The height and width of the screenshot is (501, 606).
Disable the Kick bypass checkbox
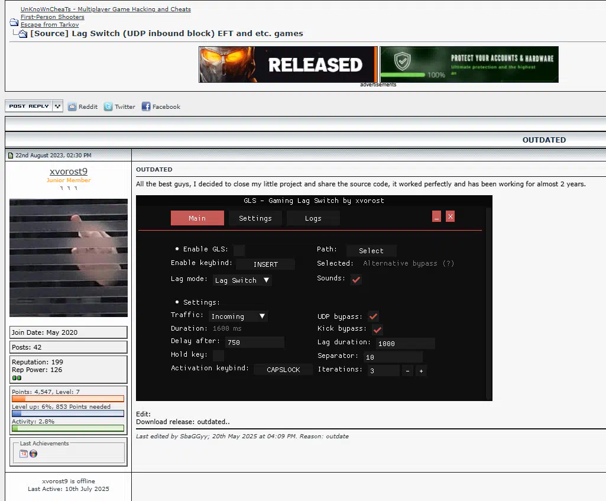pos(378,329)
